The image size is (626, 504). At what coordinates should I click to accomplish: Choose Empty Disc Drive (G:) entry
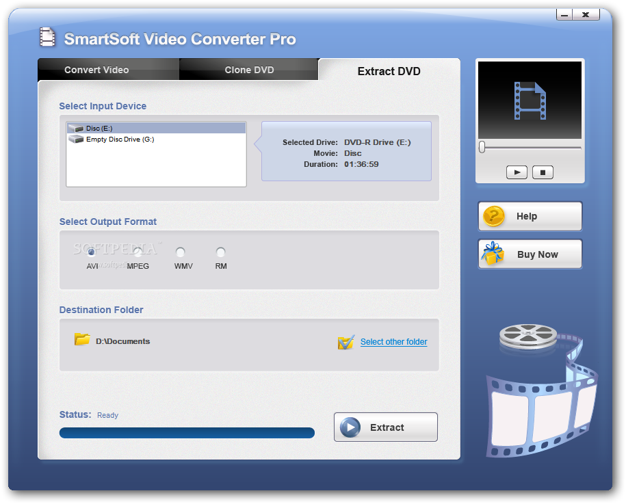click(x=156, y=140)
